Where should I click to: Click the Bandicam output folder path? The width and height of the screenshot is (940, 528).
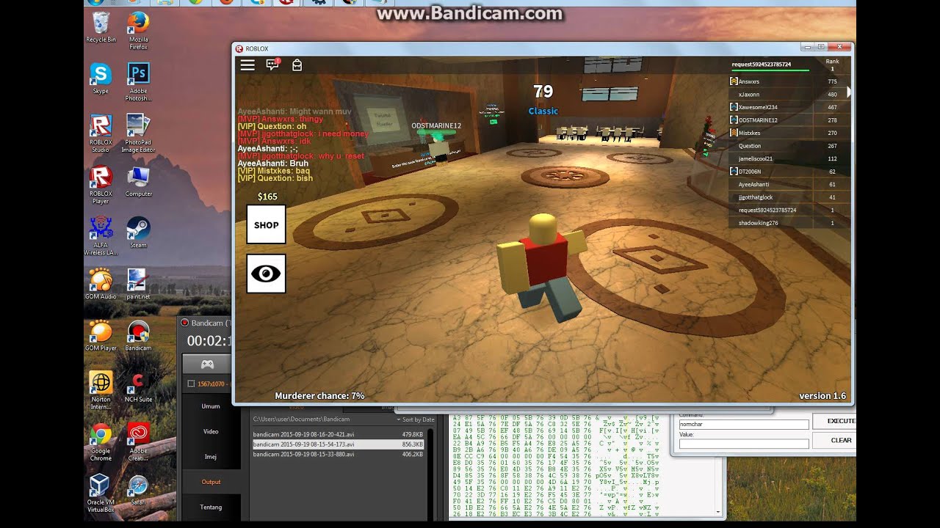point(301,419)
